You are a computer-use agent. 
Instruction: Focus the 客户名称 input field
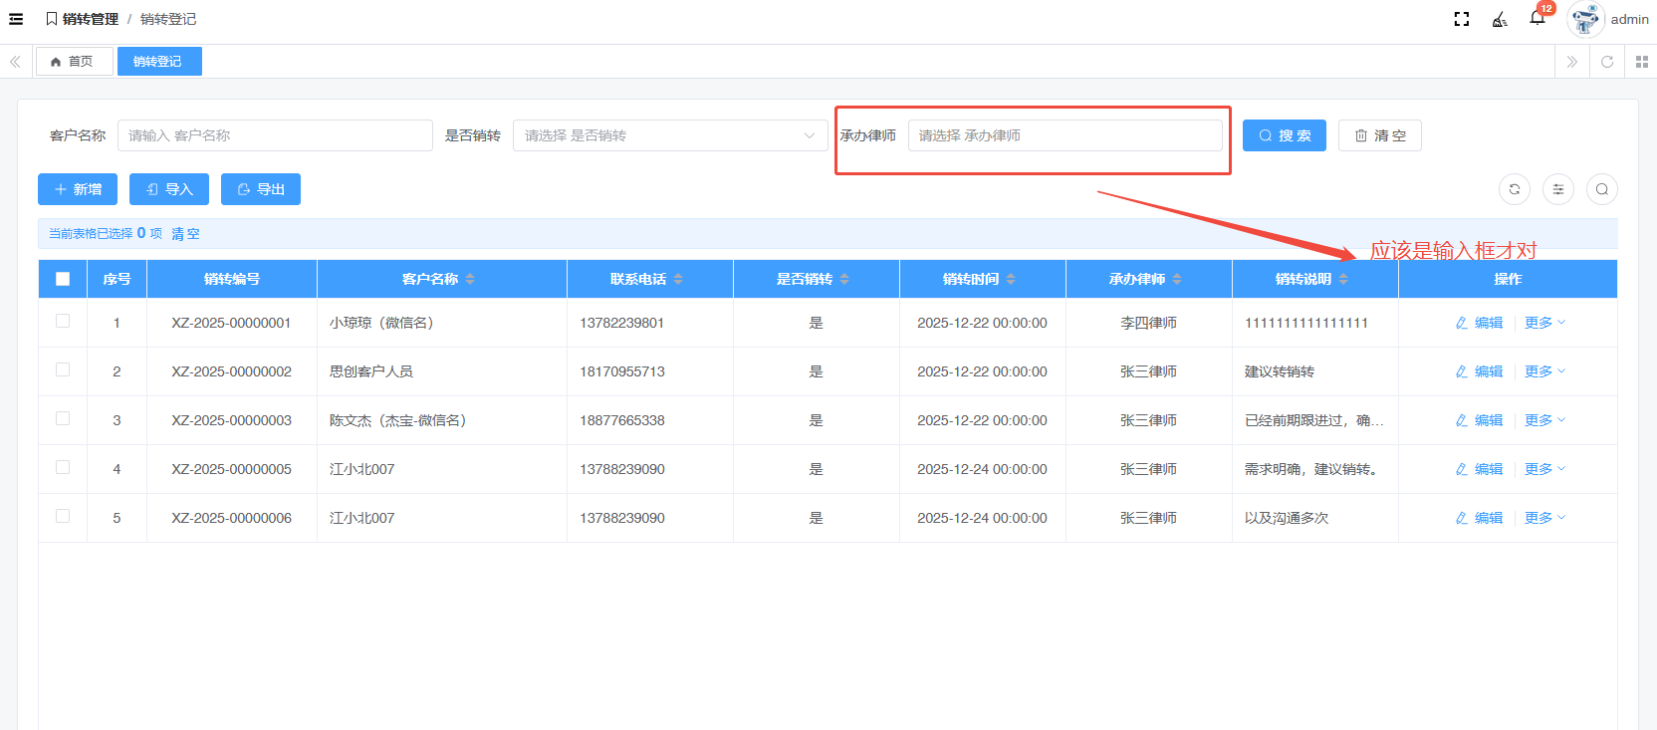coord(275,135)
